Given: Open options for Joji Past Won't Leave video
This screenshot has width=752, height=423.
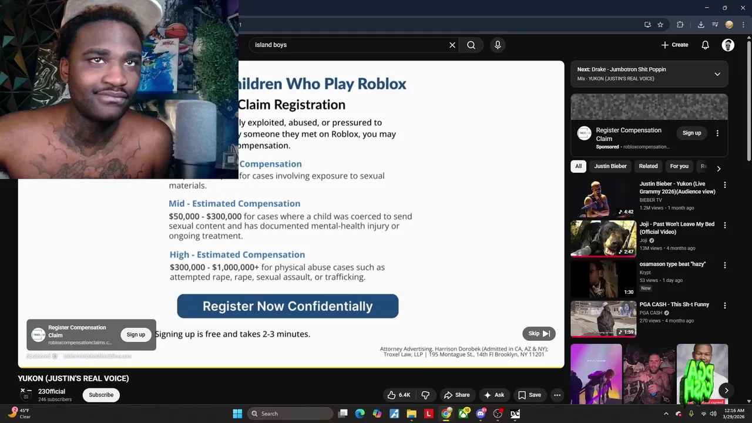Looking at the screenshot, I should tap(724, 225).
